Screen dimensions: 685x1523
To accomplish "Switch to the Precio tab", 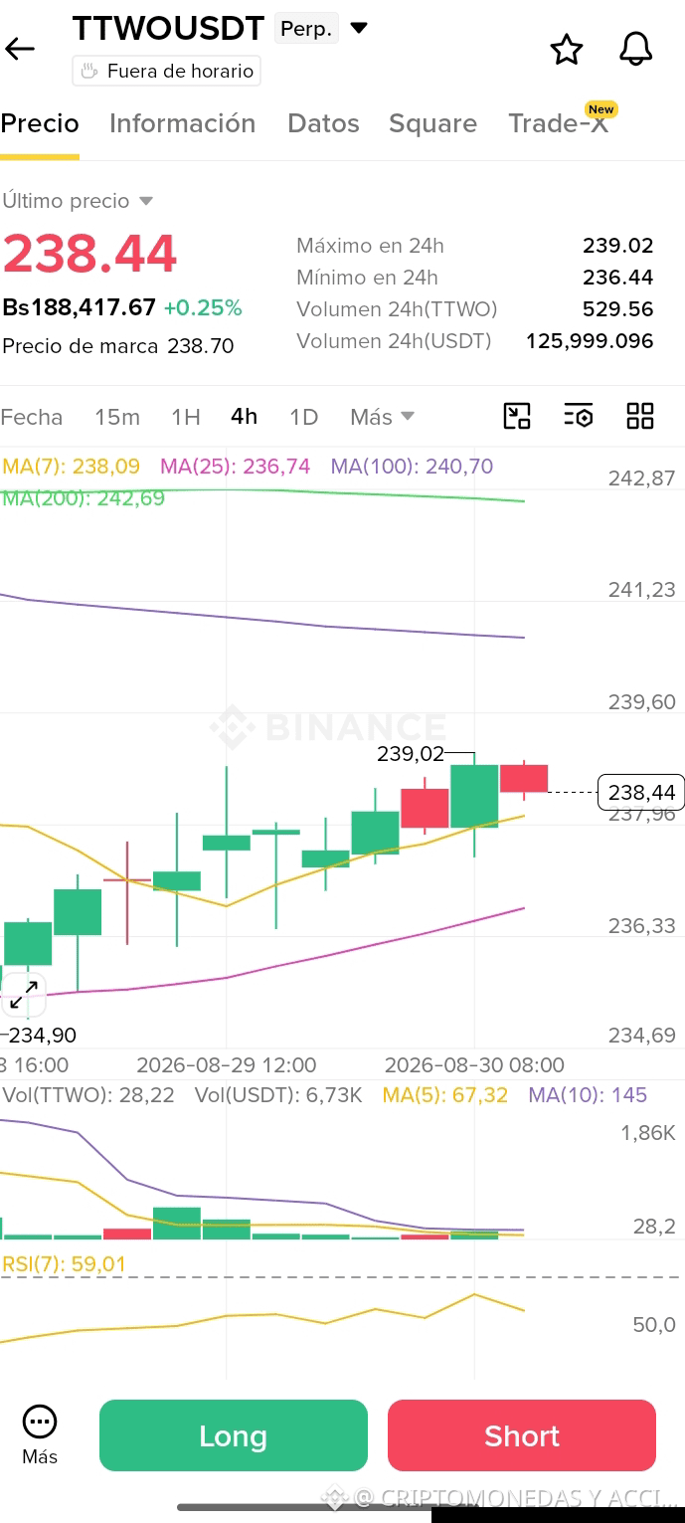I will [x=40, y=123].
